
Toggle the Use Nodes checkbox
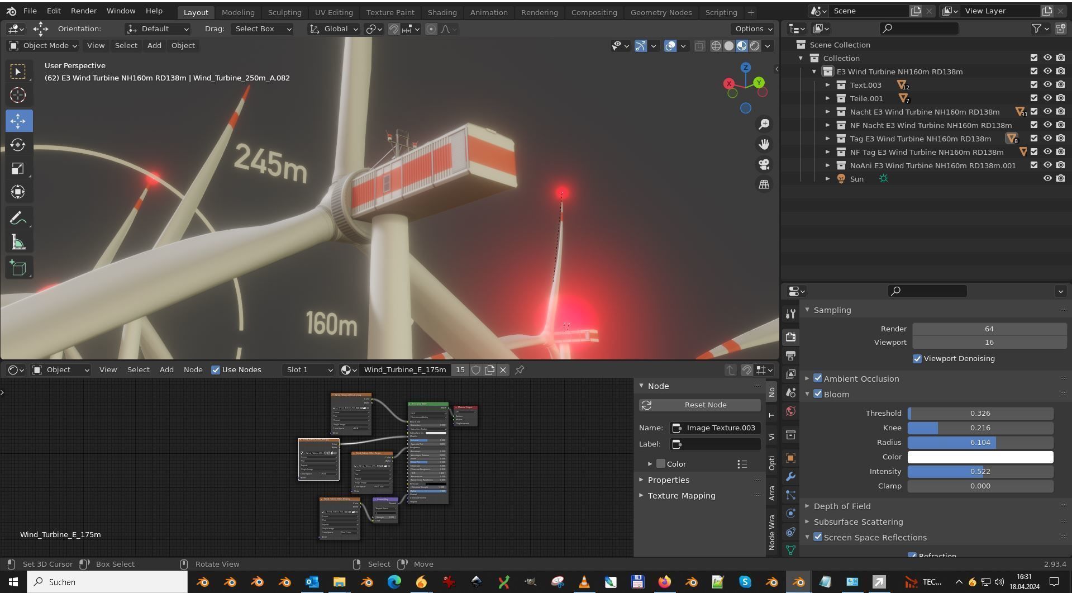pos(216,370)
